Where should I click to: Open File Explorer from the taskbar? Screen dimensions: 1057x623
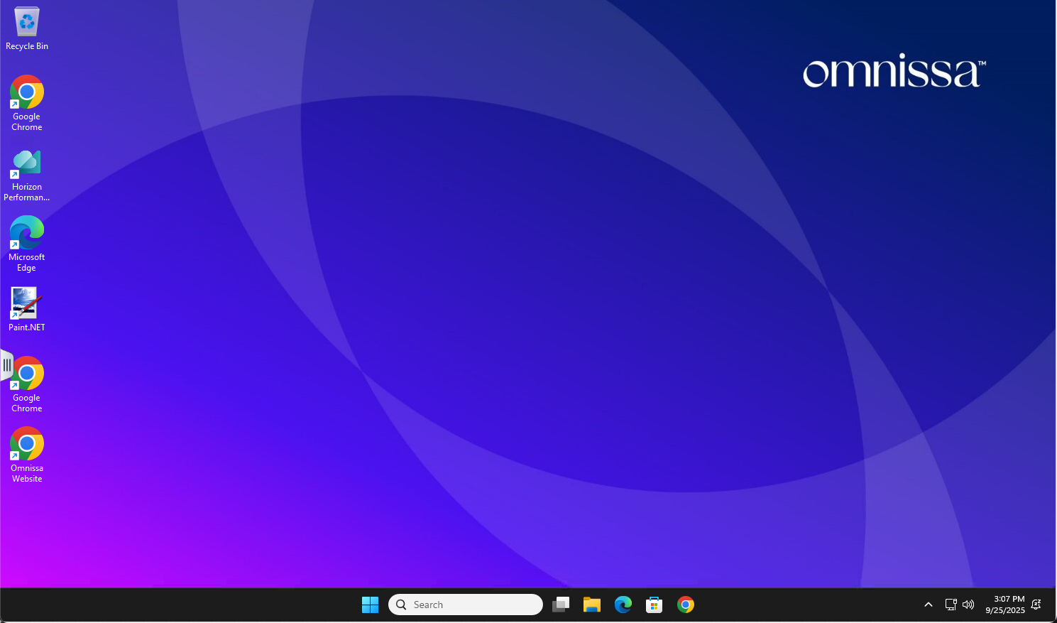point(592,605)
